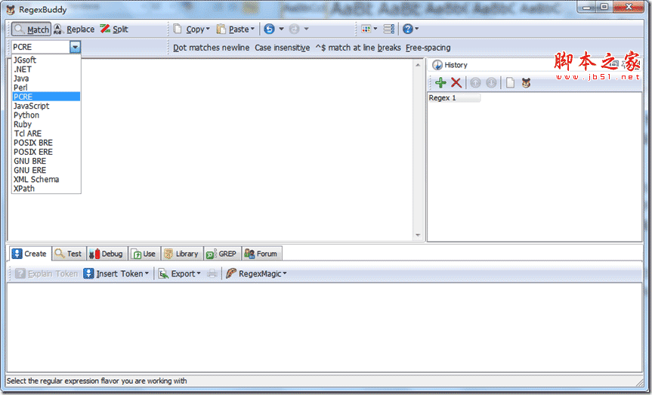The image size is (652, 395).
Task: Click into the Create tab tree area
Action: (324, 327)
